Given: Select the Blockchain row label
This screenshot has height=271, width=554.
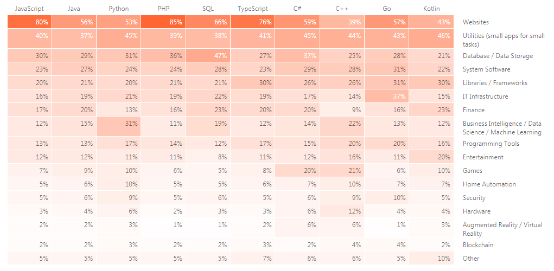Looking at the screenshot, I should point(477,245).
